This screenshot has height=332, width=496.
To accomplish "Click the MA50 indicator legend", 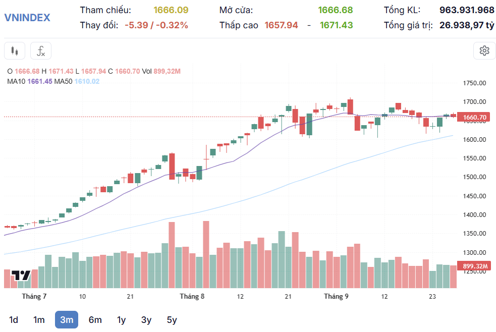I will [77, 81].
